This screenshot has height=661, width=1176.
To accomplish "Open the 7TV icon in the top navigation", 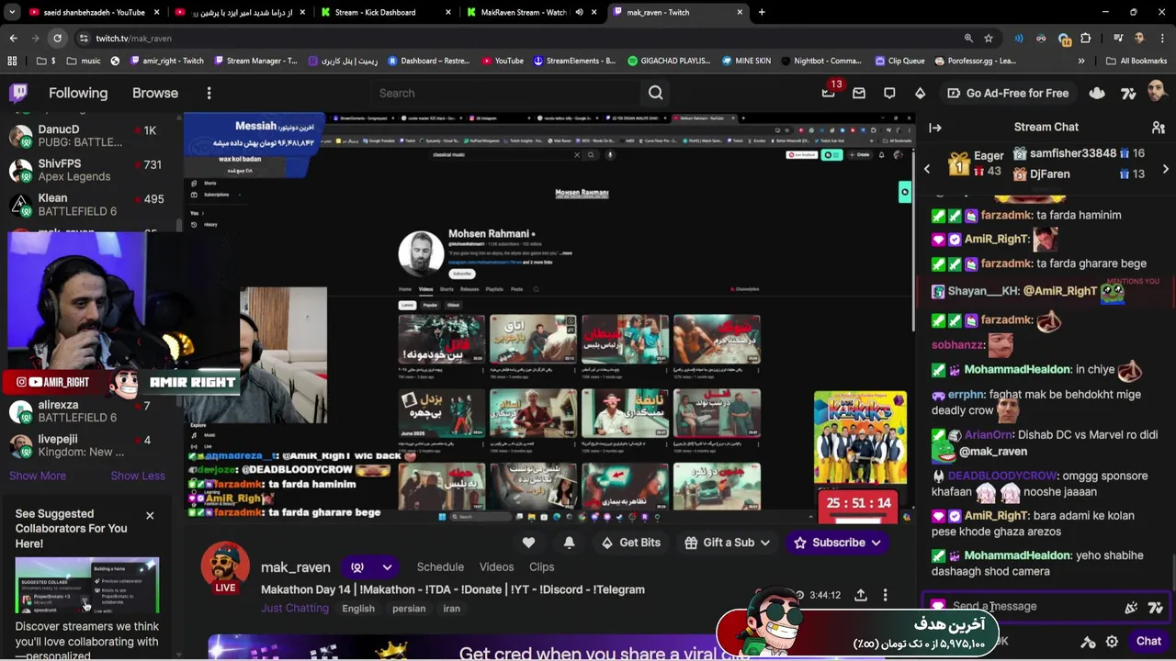I will pyautogui.click(x=1127, y=93).
